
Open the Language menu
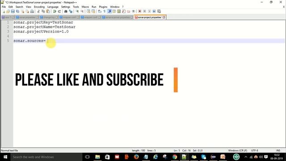point(53,7)
